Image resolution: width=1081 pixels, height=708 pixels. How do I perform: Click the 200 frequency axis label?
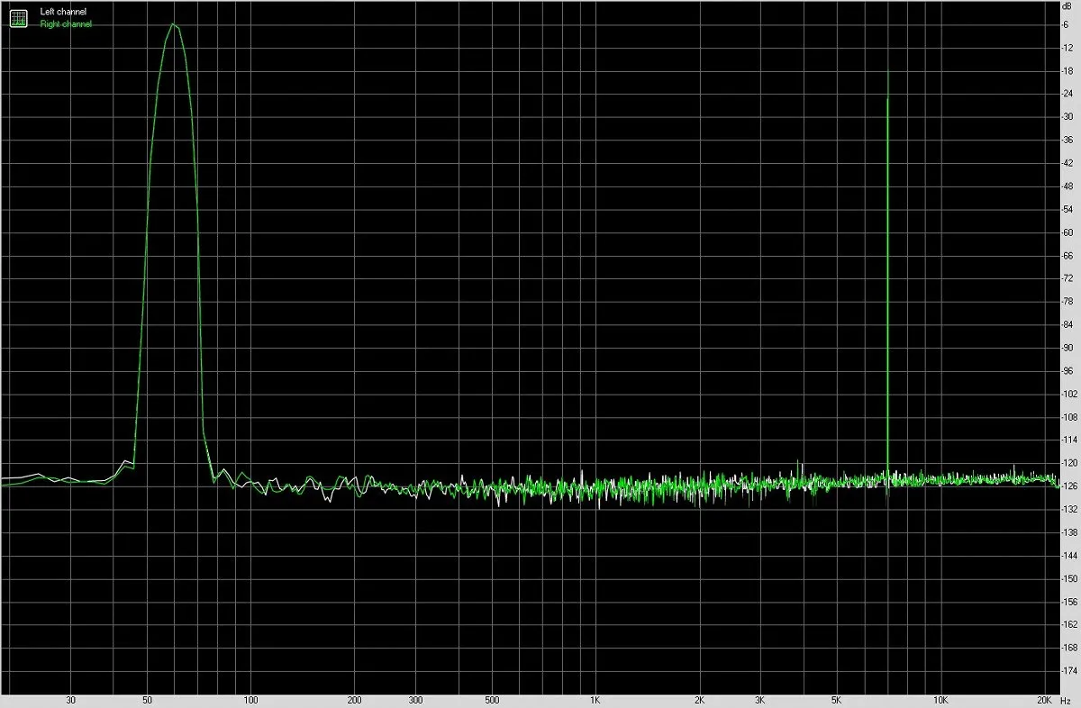pyautogui.click(x=355, y=700)
